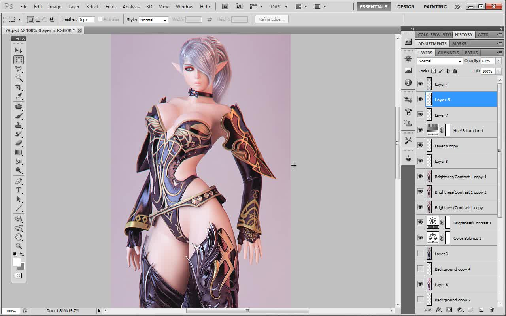The image size is (506, 316).
Task: Hide Layer 5 visibility
Action: (420, 99)
